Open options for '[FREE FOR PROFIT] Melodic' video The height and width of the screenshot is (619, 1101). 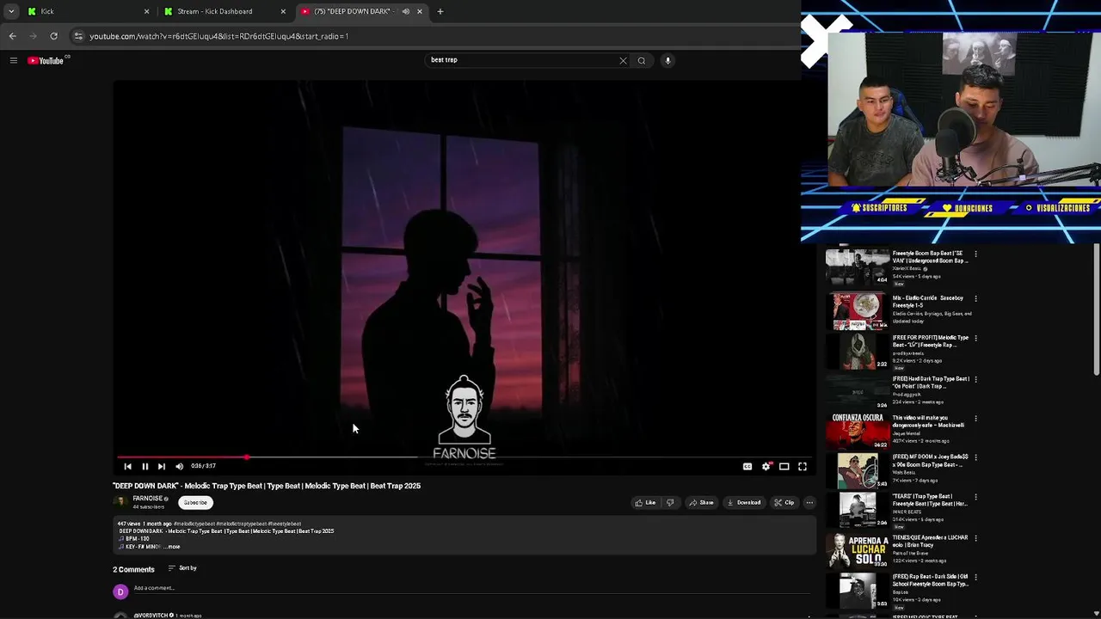[x=975, y=339]
